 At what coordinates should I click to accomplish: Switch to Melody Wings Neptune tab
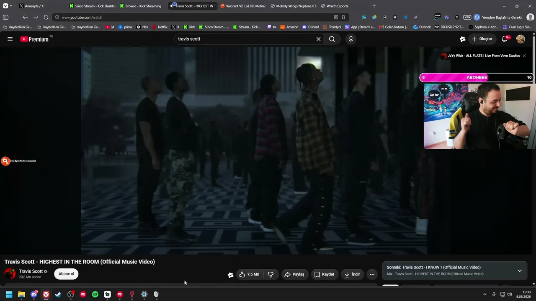(x=292, y=6)
